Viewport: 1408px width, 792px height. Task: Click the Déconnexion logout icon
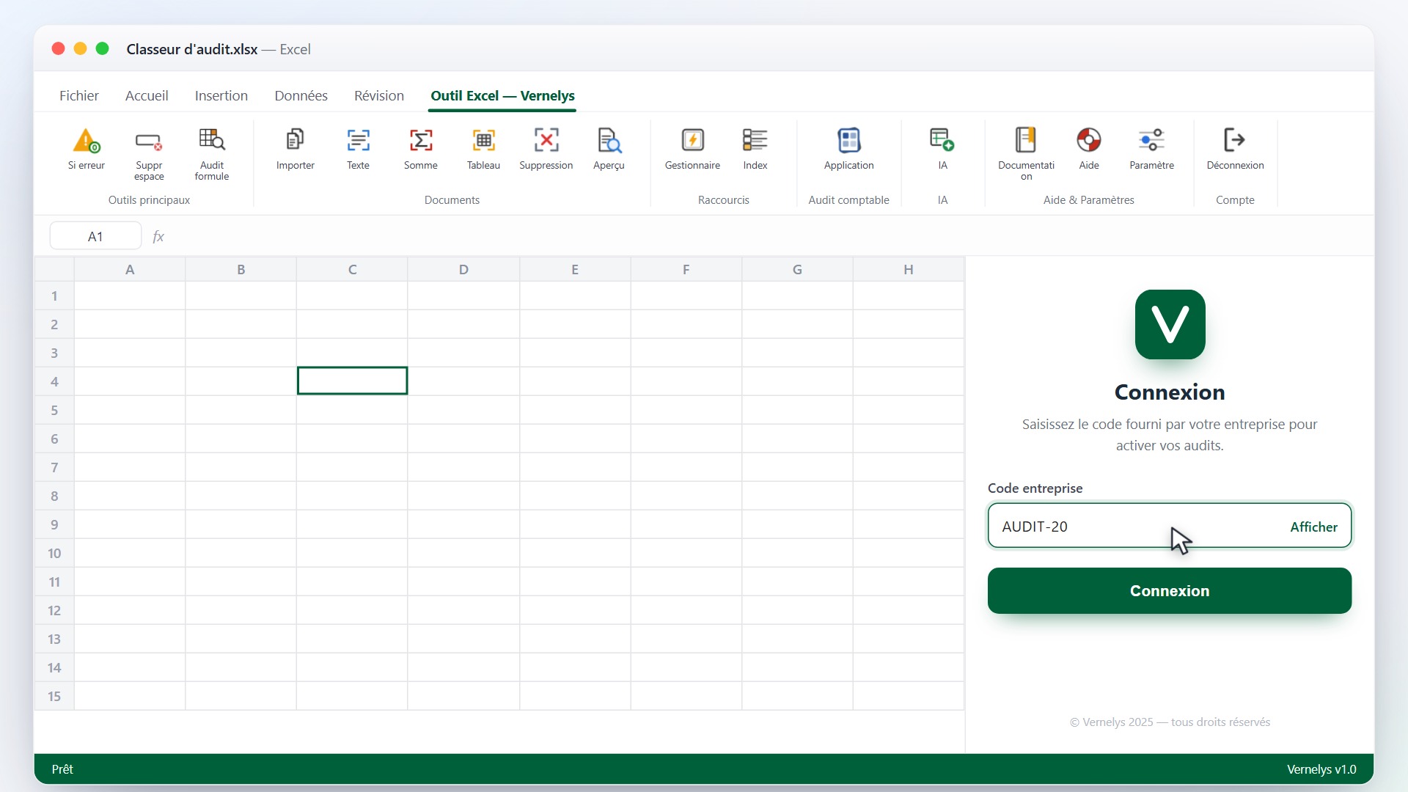(x=1235, y=140)
